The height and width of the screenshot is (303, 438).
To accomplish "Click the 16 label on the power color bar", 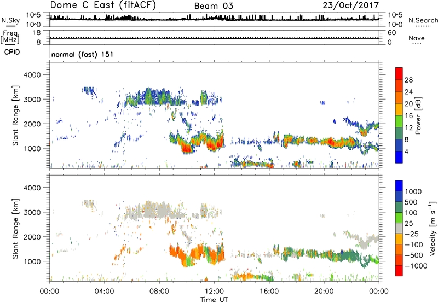I will [408, 116].
